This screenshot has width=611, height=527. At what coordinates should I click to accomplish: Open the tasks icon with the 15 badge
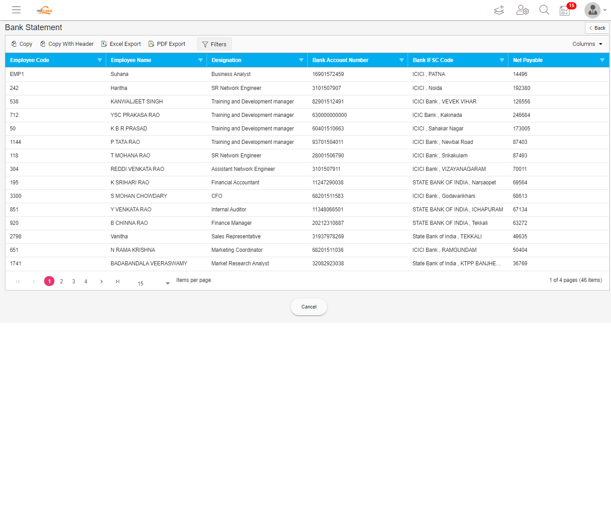click(565, 10)
